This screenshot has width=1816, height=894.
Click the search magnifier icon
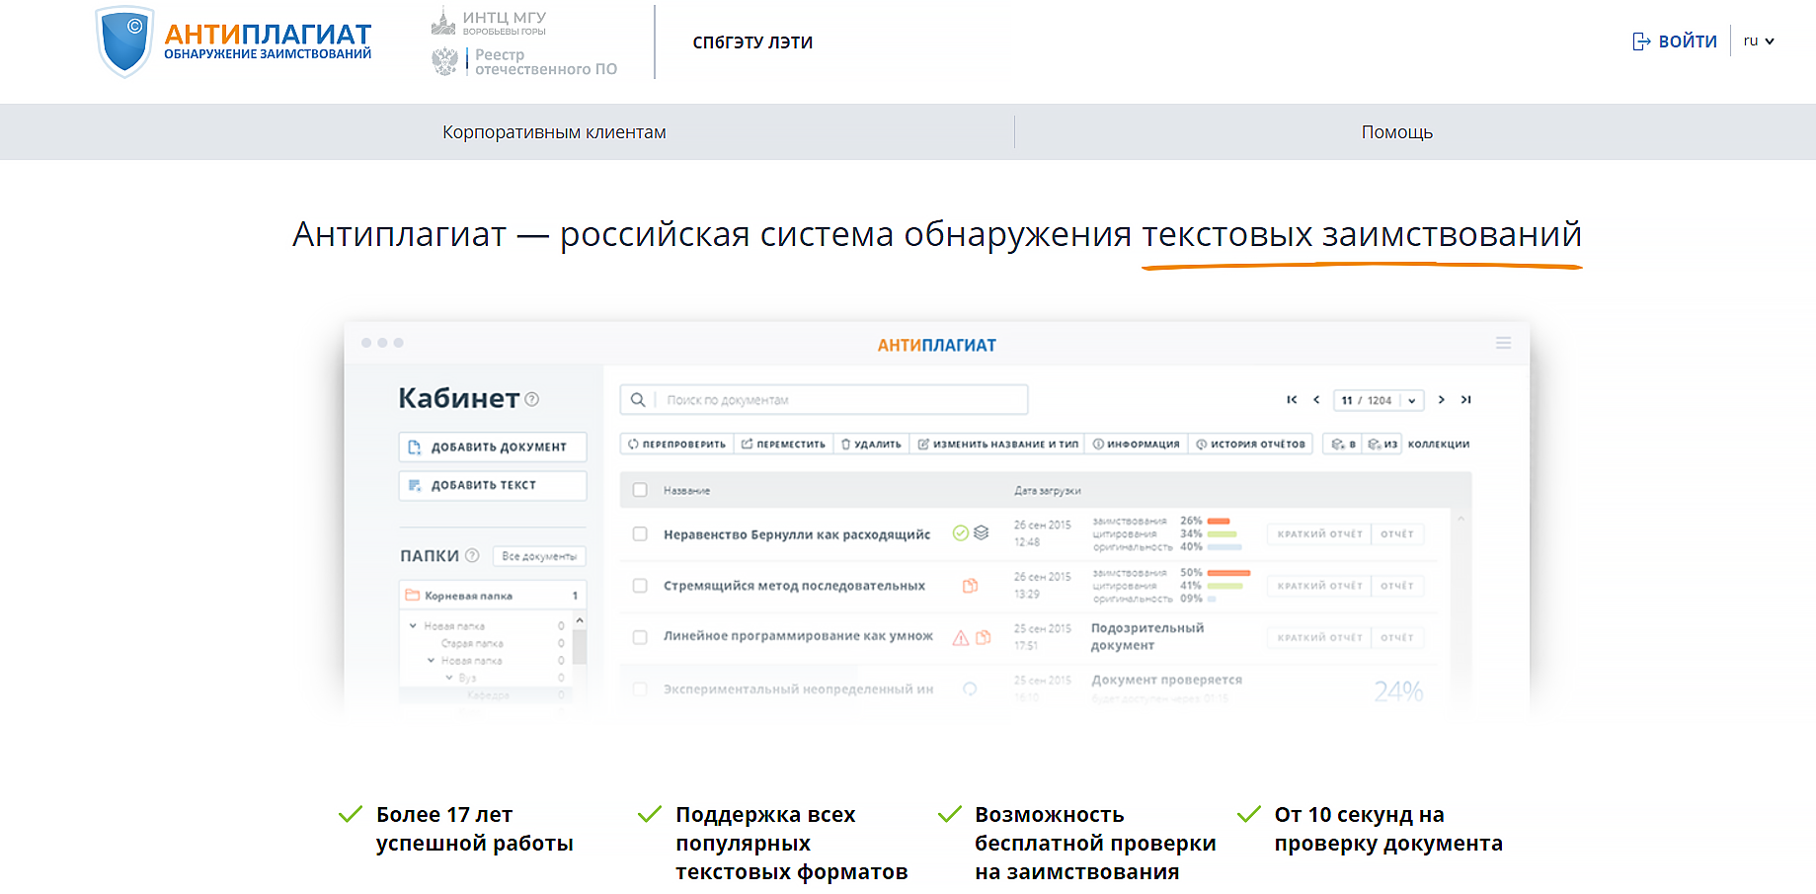tap(638, 400)
